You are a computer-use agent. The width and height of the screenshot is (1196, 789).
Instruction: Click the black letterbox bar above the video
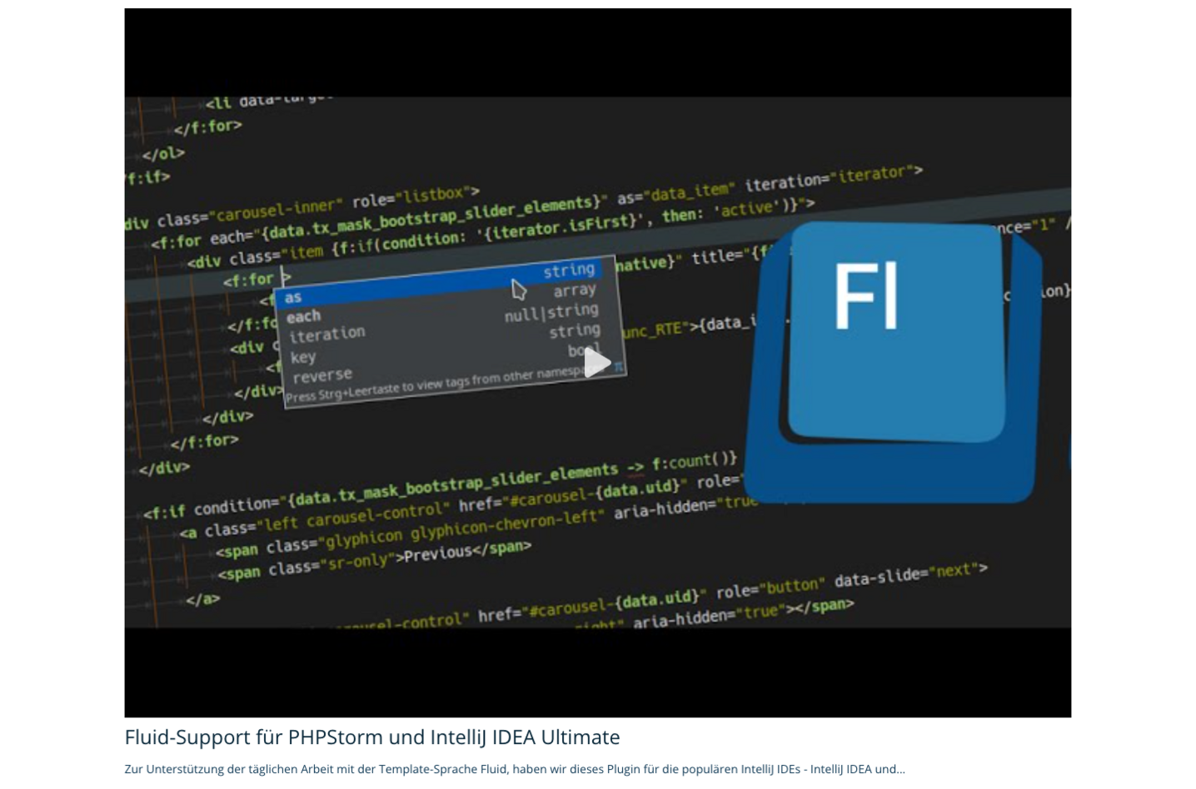597,52
